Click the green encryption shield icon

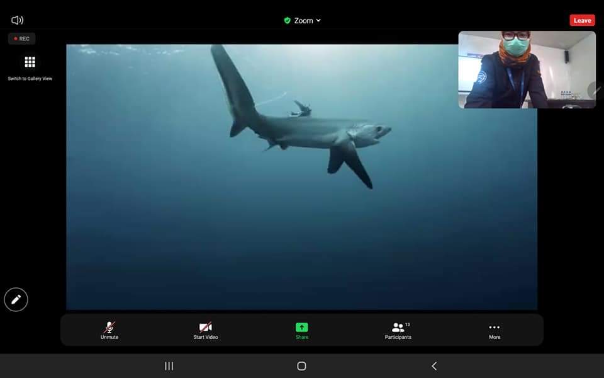click(288, 20)
